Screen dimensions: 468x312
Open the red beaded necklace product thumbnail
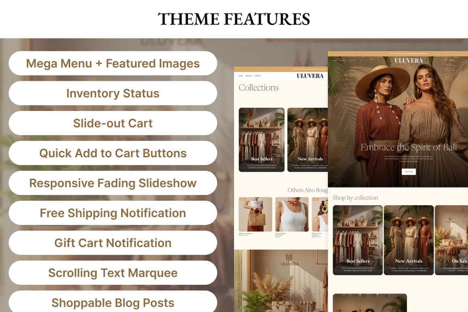(x=292, y=214)
